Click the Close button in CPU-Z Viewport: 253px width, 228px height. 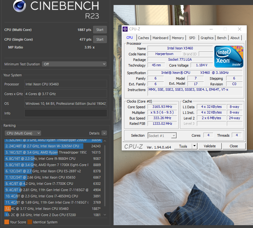(x=234, y=146)
